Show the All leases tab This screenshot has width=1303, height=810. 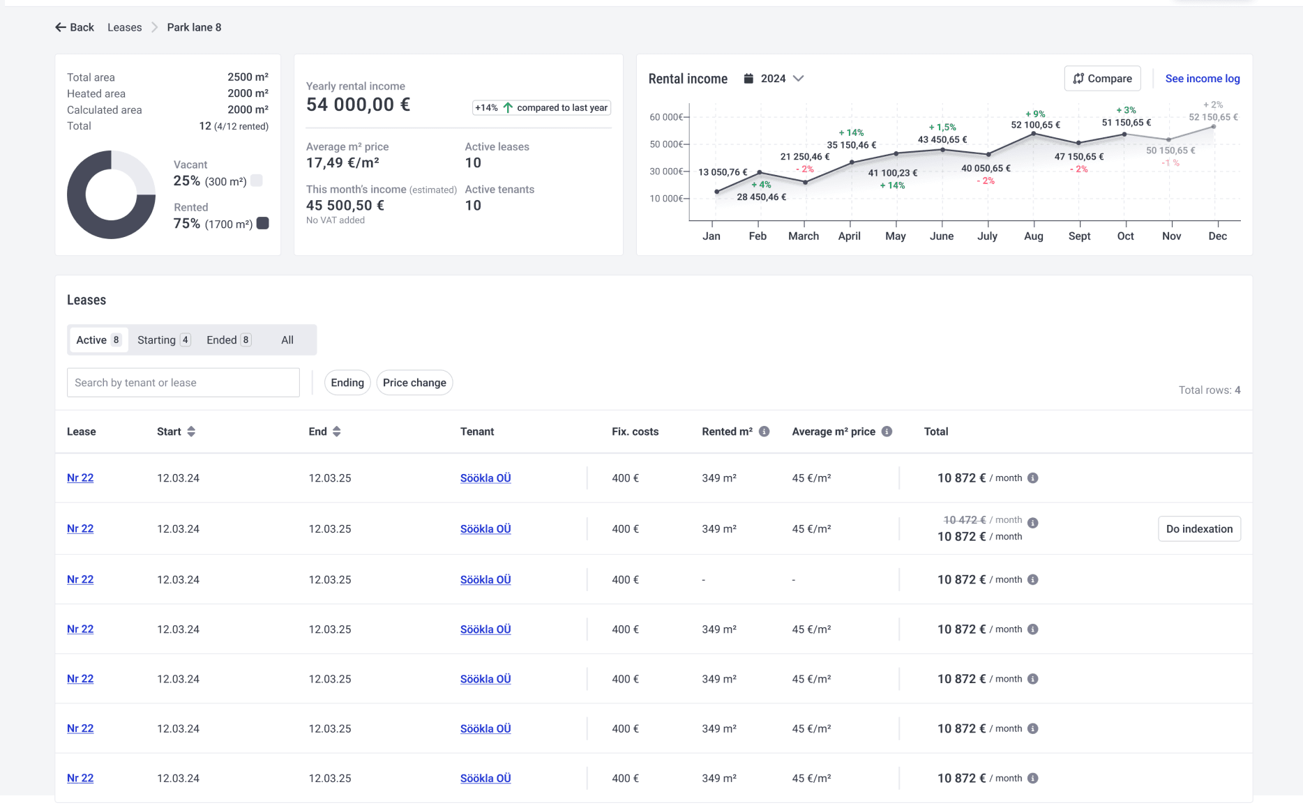click(x=287, y=339)
